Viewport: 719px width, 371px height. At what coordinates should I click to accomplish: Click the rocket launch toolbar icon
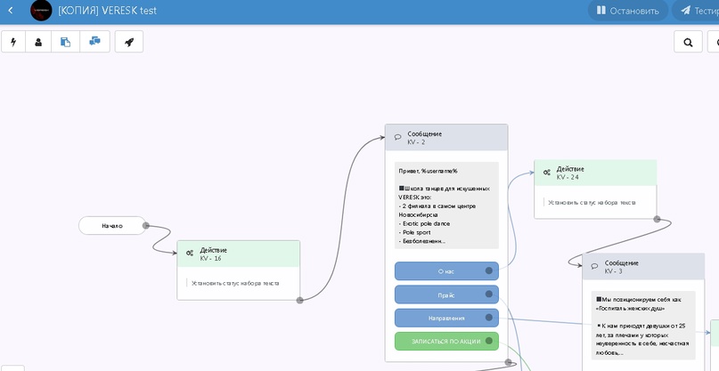point(129,42)
